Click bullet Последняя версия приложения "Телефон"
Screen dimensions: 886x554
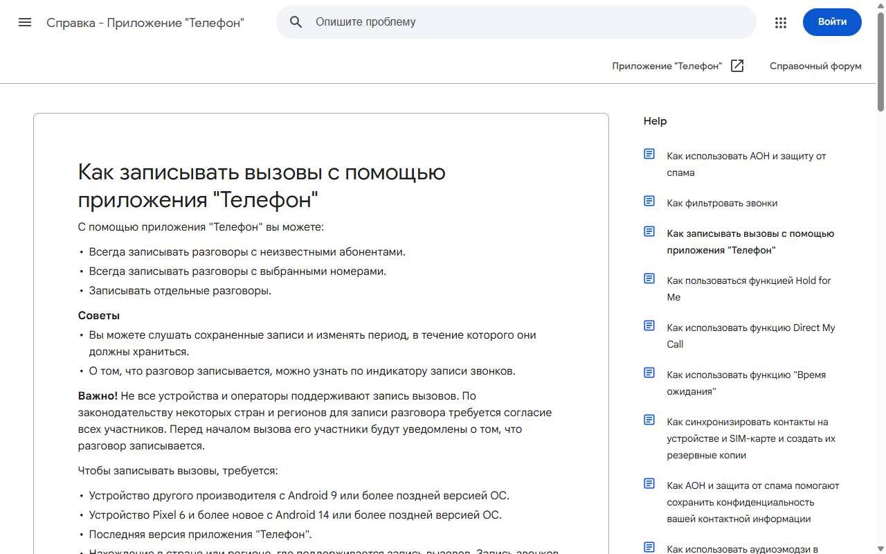(x=201, y=534)
